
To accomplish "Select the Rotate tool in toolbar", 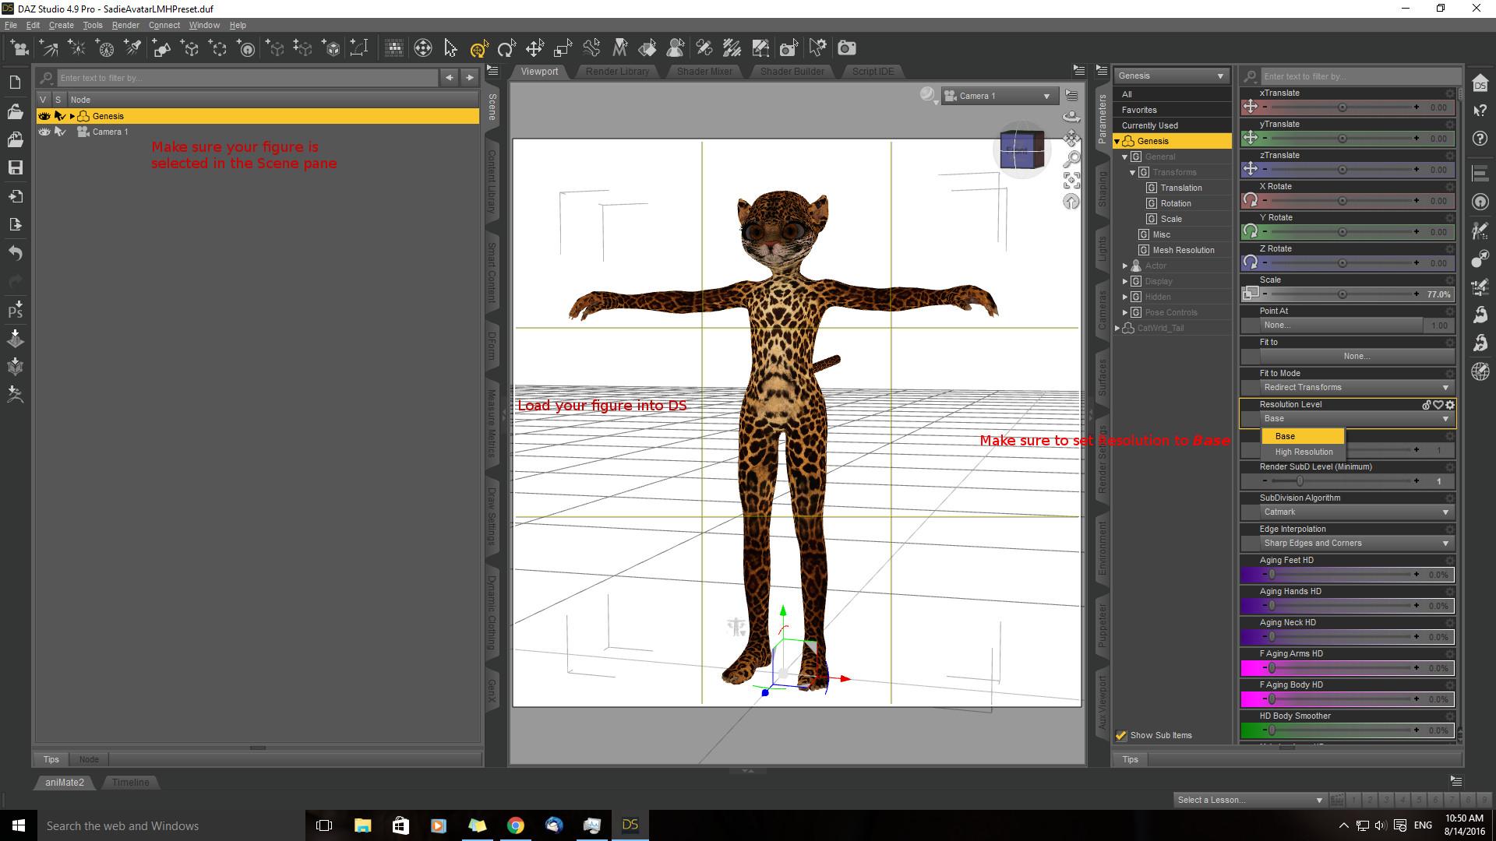I will pos(506,48).
